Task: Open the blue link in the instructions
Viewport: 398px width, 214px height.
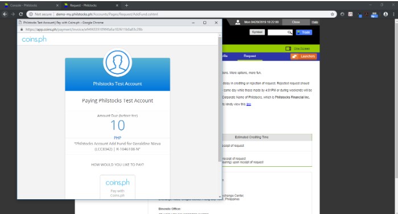Action: point(248,104)
